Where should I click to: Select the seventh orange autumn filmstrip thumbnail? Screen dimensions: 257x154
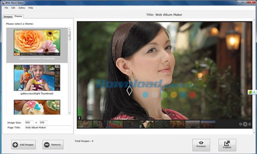point(177,124)
